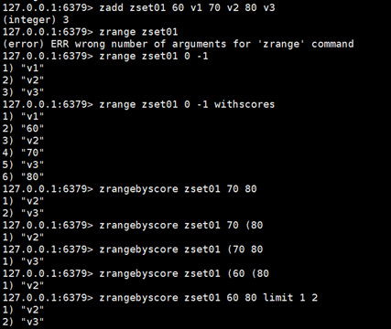This screenshot has width=391, height=329.
Task: Click the 'zrangebyscore zset01 70 80' command
Action: point(178,189)
